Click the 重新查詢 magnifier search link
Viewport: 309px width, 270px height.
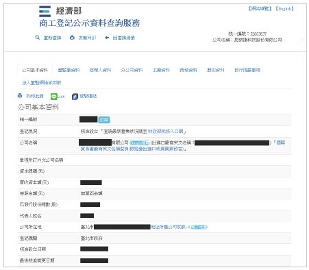pyautogui.click(x=48, y=38)
